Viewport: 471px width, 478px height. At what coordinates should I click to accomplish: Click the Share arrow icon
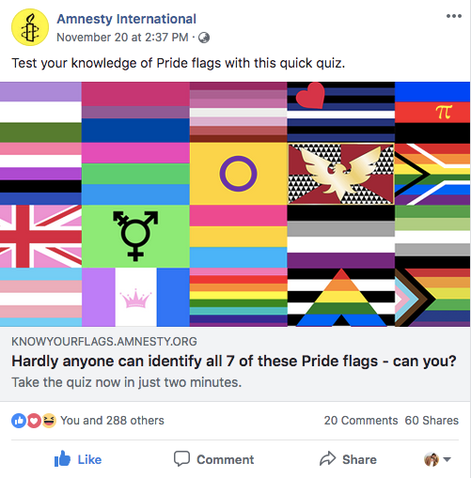327,458
